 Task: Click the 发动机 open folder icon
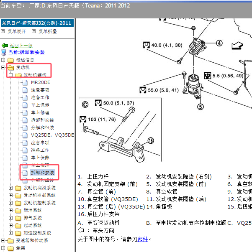point(10,68)
